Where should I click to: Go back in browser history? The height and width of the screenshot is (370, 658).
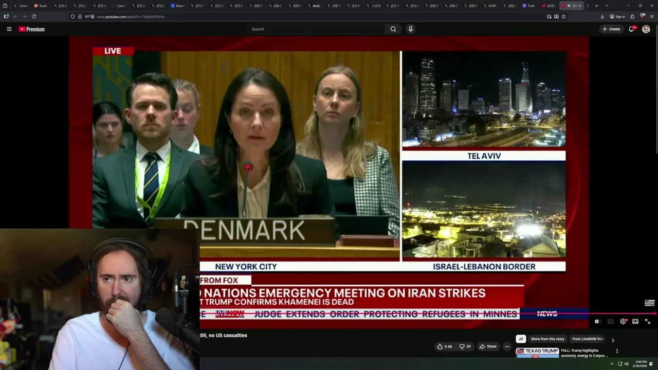15,16
